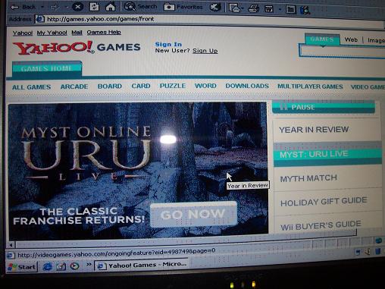The width and height of the screenshot is (385, 289).
Task: Click the Forward arrow button
Action: pyautogui.click(x=55, y=7)
